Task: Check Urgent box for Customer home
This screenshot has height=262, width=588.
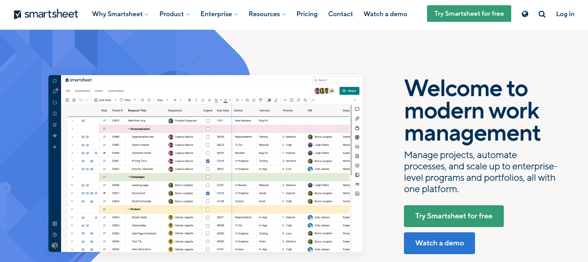Action: (x=208, y=153)
